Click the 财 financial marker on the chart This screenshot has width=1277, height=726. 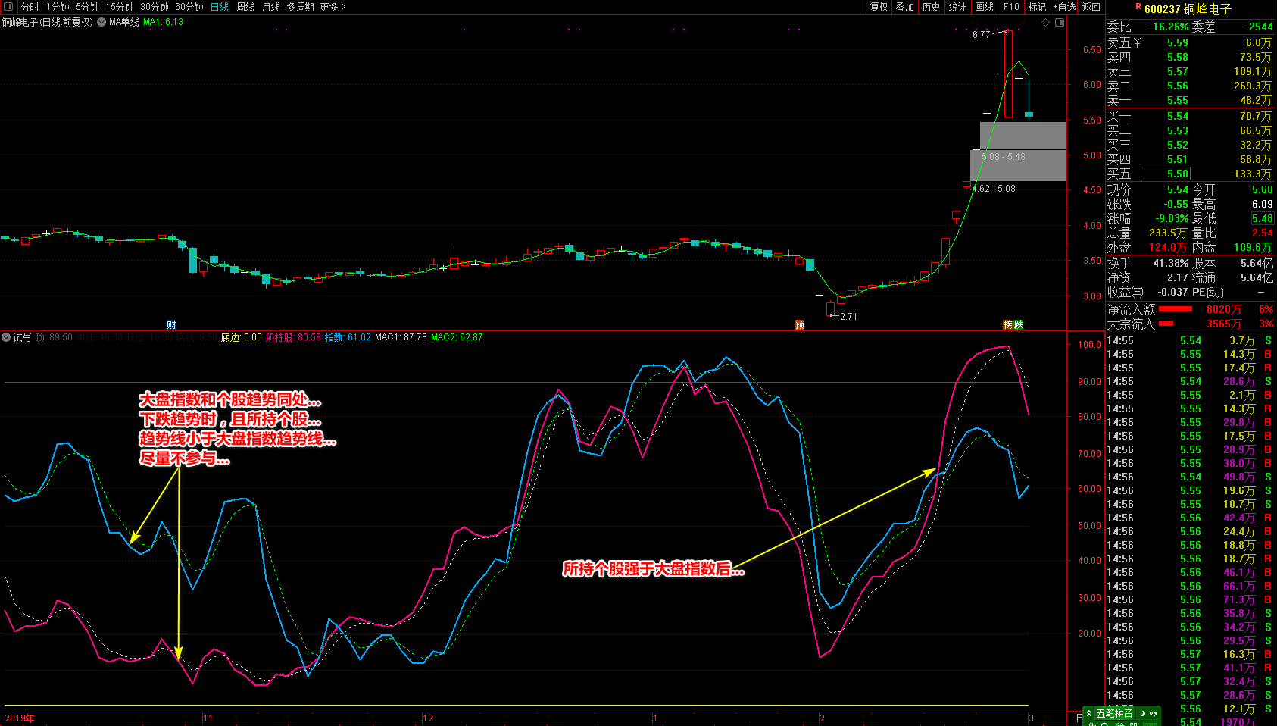coord(171,325)
